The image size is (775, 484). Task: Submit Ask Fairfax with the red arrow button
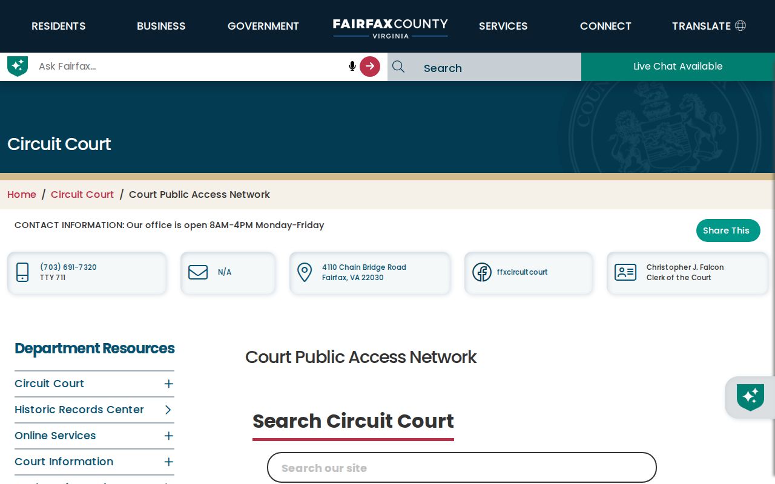(x=370, y=67)
